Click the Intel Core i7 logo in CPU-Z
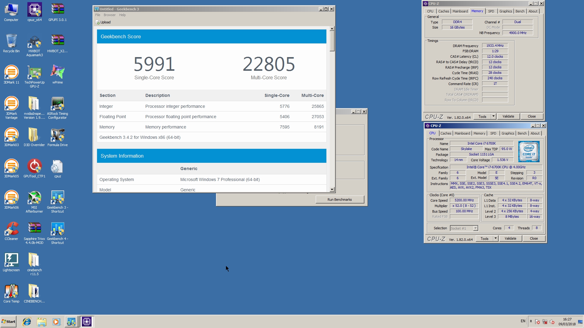 [x=529, y=151]
